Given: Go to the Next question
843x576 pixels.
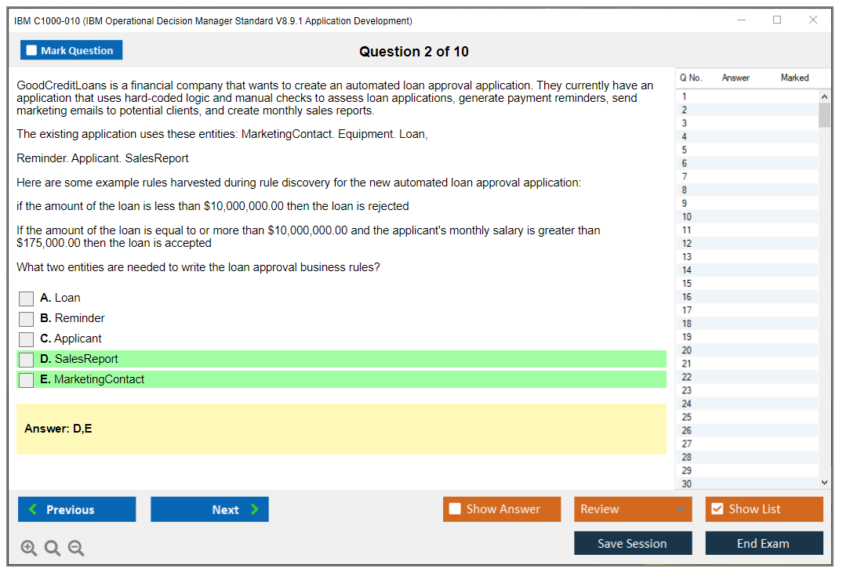Looking at the screenshot, I should coord(209,509).
